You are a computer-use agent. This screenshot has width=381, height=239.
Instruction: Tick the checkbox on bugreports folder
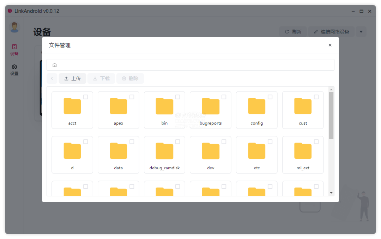[224, 97]
